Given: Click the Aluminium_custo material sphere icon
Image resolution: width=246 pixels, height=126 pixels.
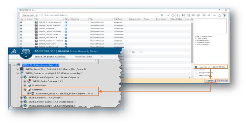Looking at the screenshot, I should click(x=32, y=93).
